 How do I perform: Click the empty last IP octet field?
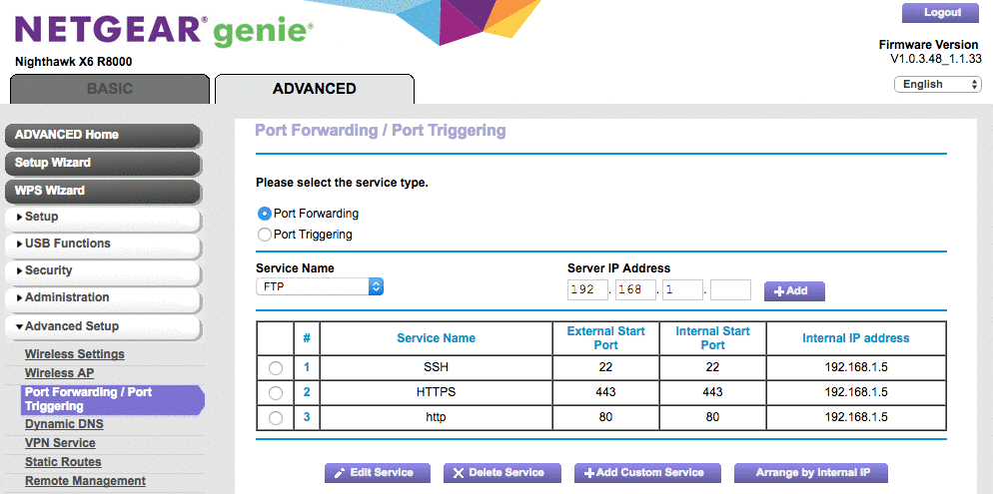731,289
